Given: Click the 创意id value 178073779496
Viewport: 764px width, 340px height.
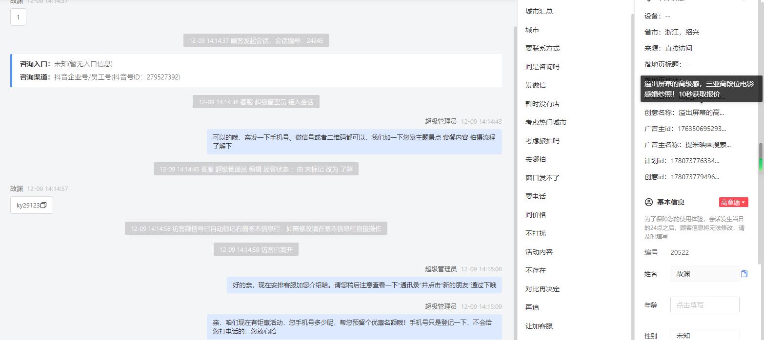Looking at the screenshot, I should coord(695,177).
